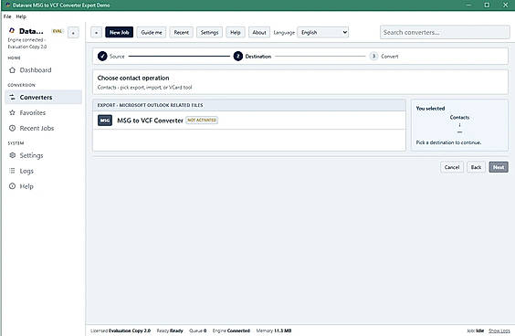Click the 'Engine Connected' status bar entry
Image resolution: width=515 pixels, height=336 pixels.
[x=231, y=331]
